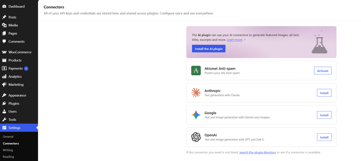This screenshot has width=361, height=161.
Task: Select the Posts pushpin icon
Action: click(4, 17)
